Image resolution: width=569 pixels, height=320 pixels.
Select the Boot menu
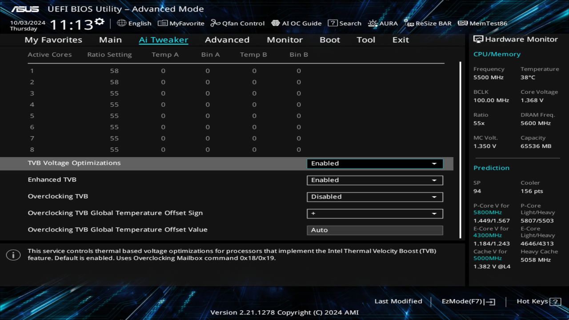pos(330,40)
